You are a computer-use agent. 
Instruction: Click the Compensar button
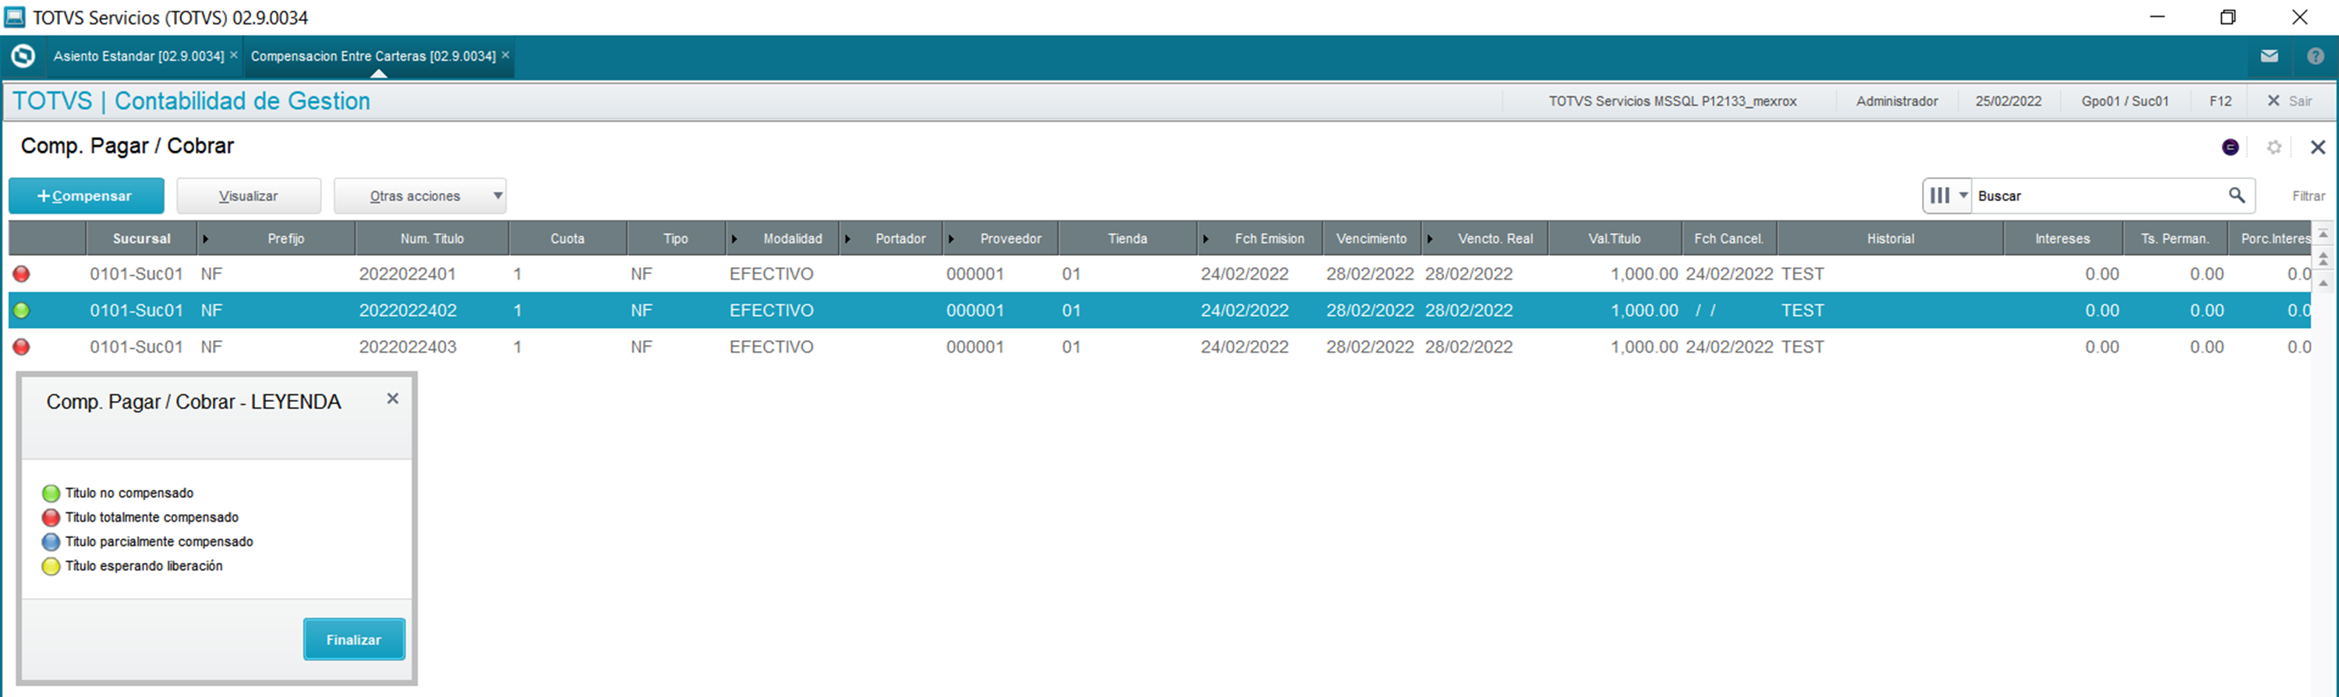pos(87,195)
